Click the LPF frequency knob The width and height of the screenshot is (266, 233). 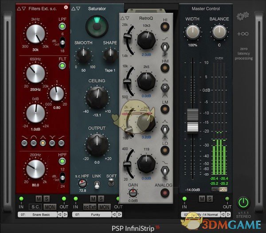pyautogui.click(x=35, y=34)
